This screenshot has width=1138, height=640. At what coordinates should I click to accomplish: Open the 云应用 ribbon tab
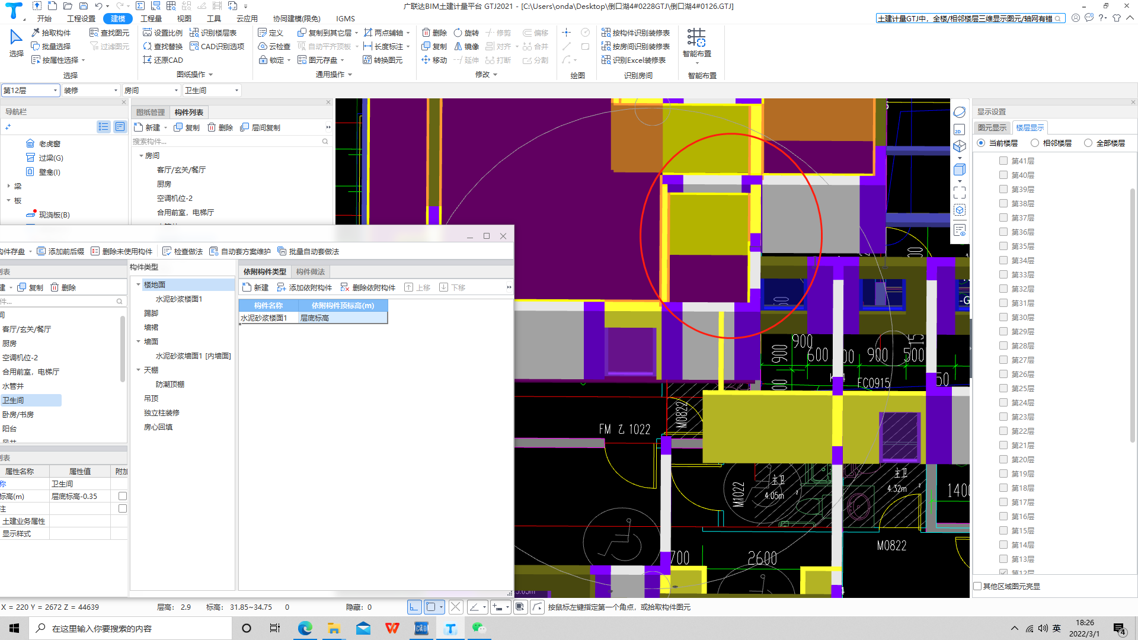click(247, 18)
